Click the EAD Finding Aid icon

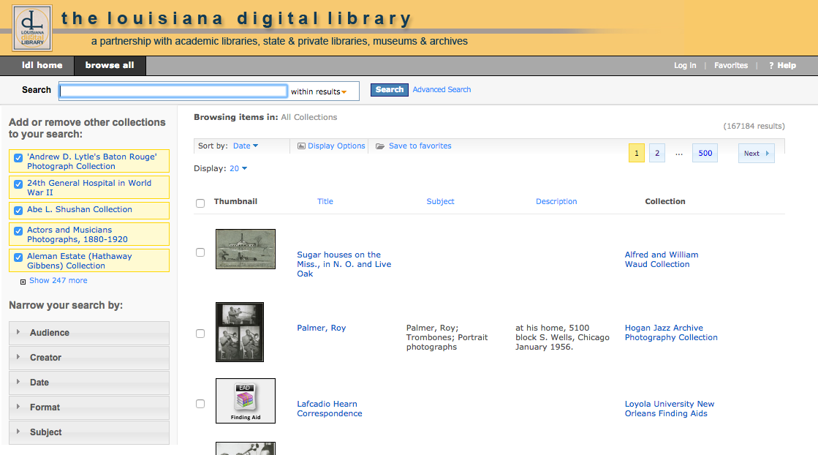(245, 401)
